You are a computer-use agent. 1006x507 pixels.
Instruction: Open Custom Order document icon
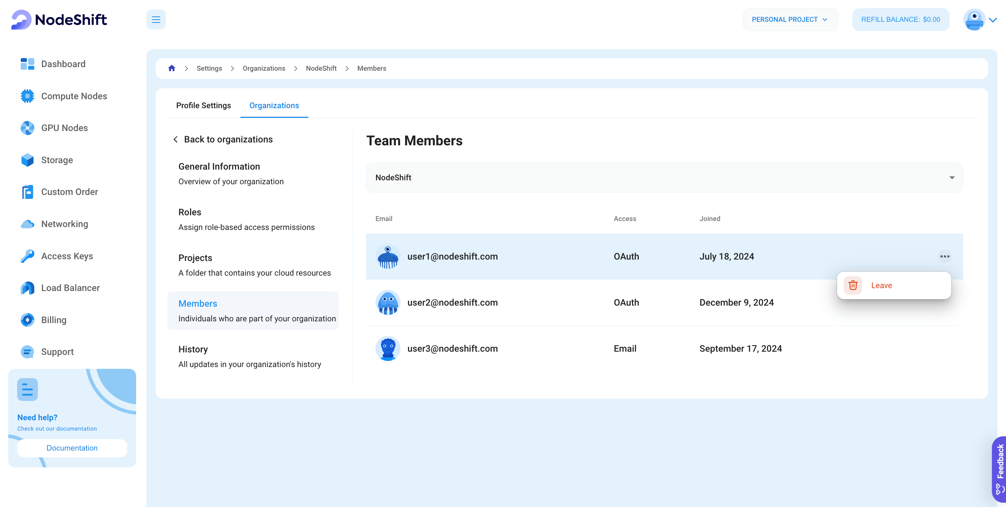tap(28, 192)
